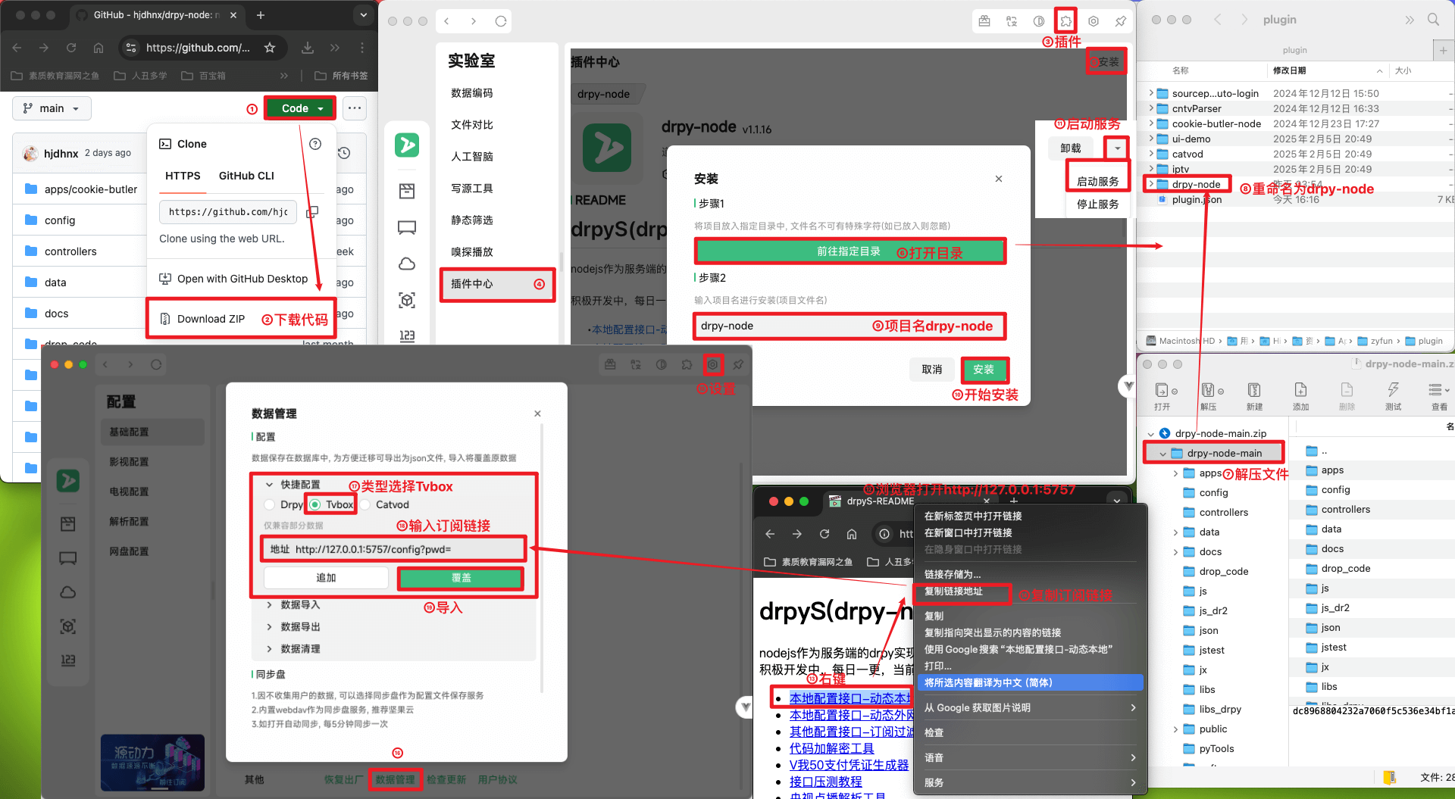The image size is (1455, 799).
Task: Select 基础配置 in settings sidebar
Action: click(x=152, y=432)
